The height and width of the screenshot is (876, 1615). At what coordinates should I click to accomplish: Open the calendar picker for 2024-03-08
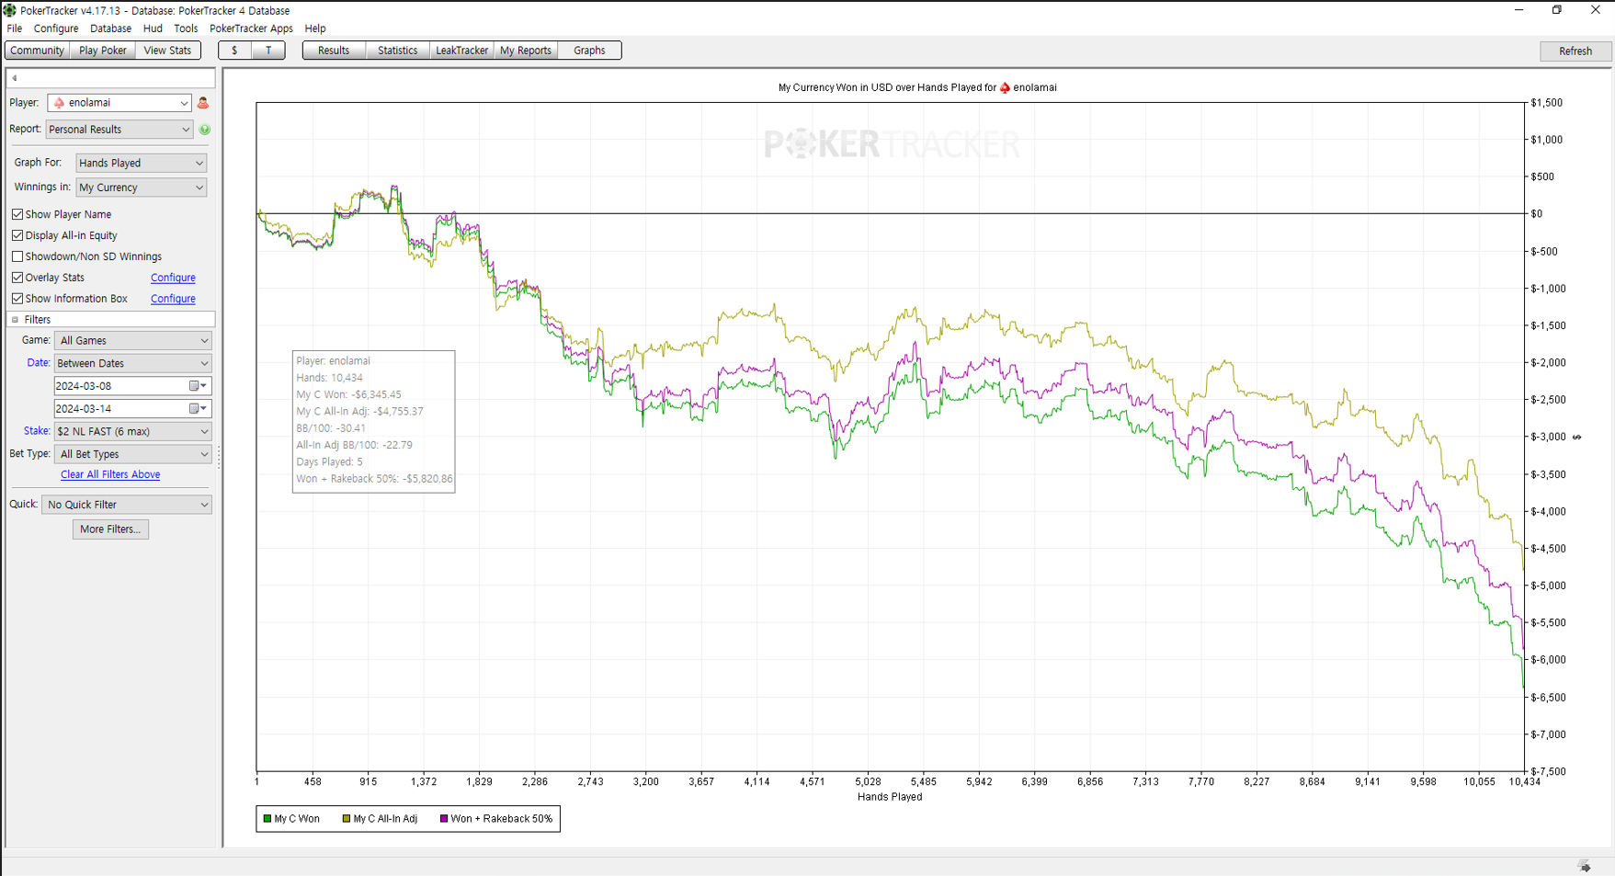coord(198,386)
